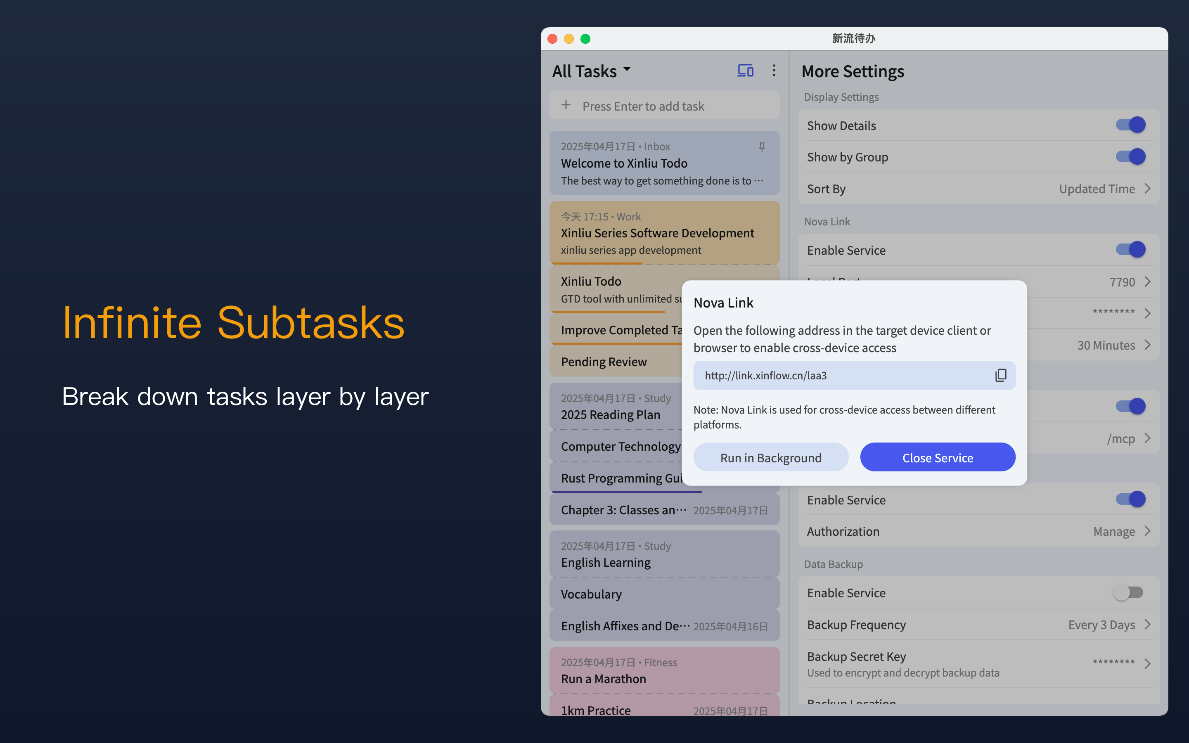The height and width of the screenshot is (743, 1189).
Task: Toggle Show by Group switch
Action: coord(1130,157)
